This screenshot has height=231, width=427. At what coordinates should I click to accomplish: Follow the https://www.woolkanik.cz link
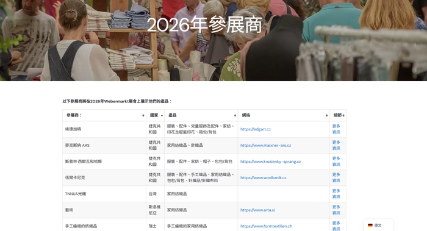pyautogui.click(x=263, y=178)
